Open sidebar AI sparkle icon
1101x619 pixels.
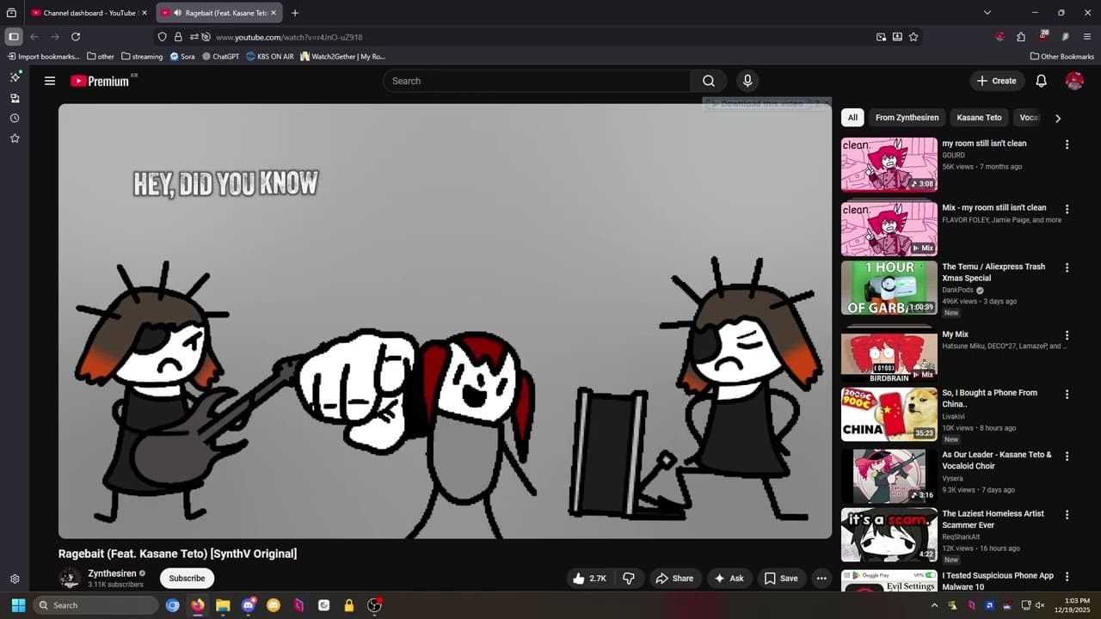15,77
